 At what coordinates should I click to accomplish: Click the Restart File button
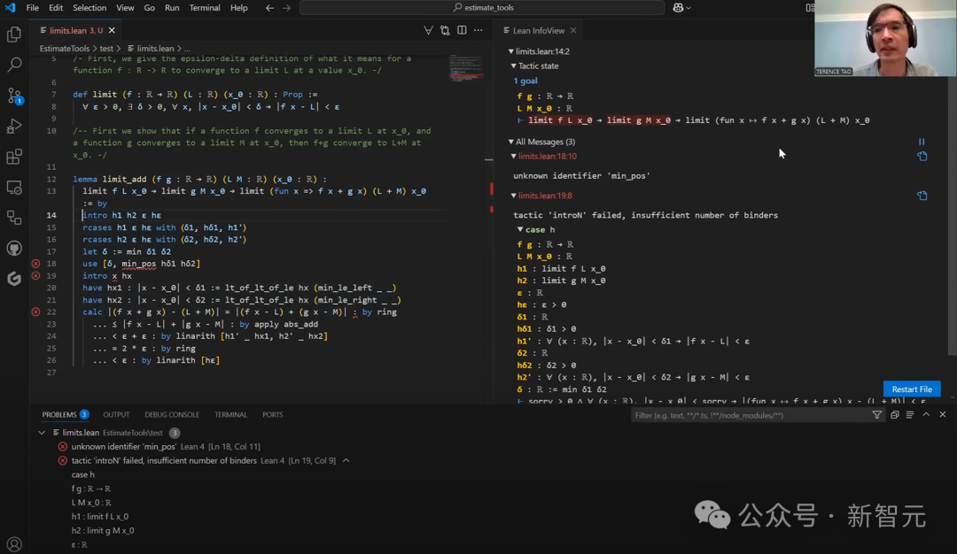click(x=912, y=389)
